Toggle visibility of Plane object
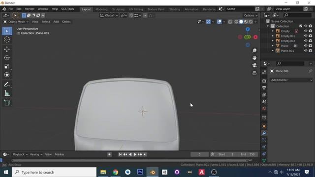 click(x=306, y=46)
